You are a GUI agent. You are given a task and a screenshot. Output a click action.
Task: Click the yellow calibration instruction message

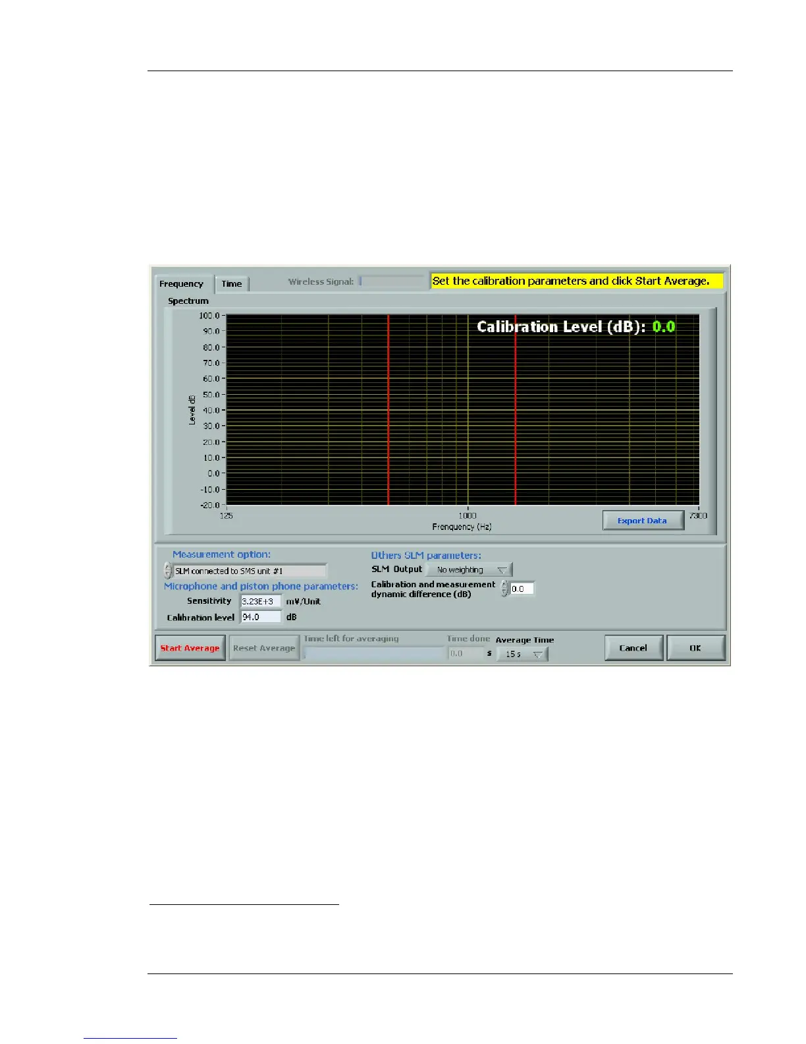click(577, 281)
